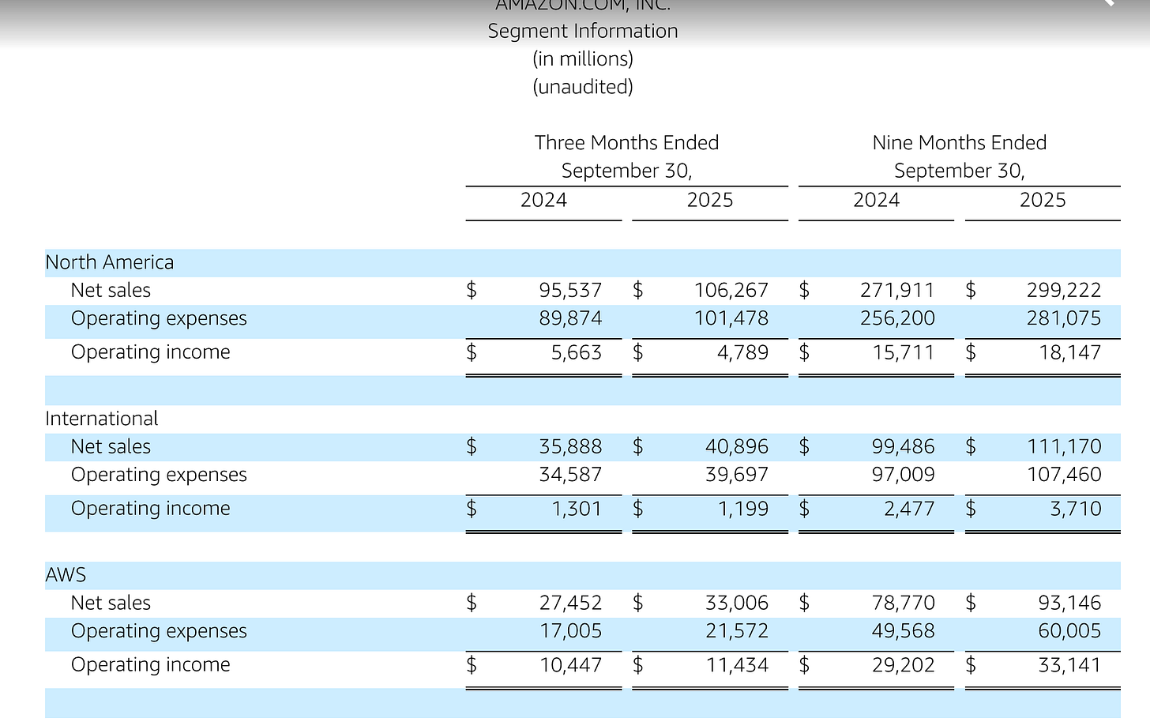The image size is (1150, 722).
Task: Select the 34,587 cell
Action: pos(570,475)
